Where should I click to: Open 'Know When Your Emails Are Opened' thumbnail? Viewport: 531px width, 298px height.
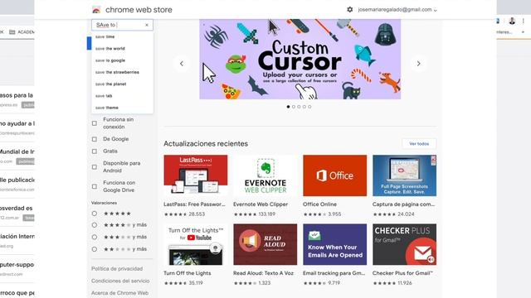[335, 244]
